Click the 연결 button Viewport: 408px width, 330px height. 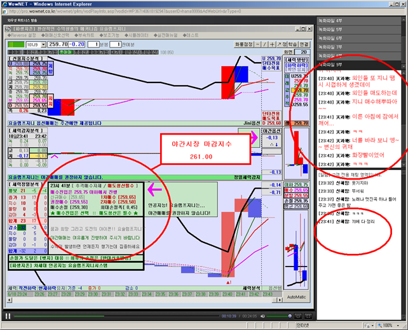tap(304, 44)
